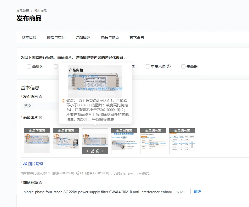
Task: Delete the third product image via trash icon
Action: pyautogui.click(x=98, y=151)
